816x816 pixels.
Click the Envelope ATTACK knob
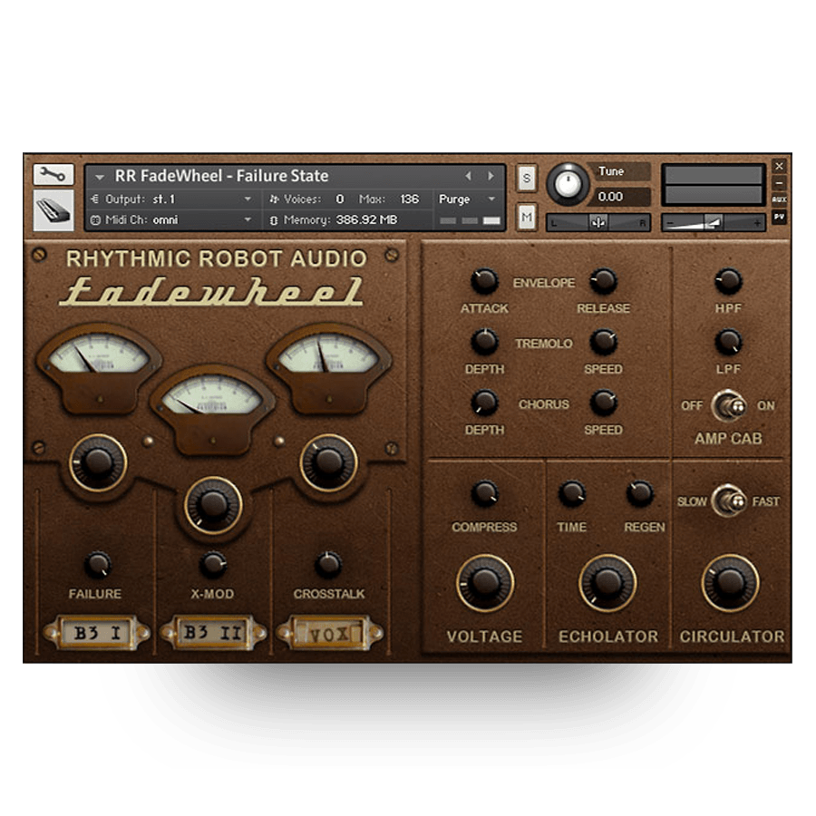[x=484, y=280]
